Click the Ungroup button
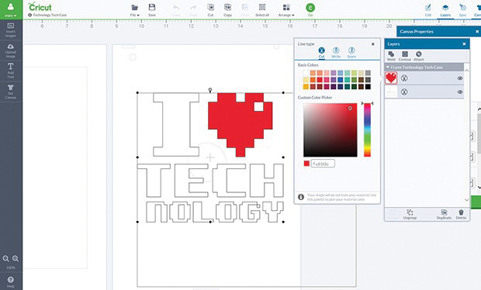This screenshot has width=481, height=290. pos(410,214)
